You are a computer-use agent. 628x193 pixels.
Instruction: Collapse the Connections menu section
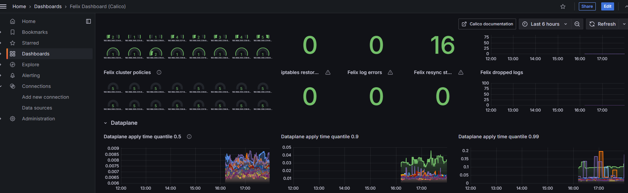tap(1, 86)
